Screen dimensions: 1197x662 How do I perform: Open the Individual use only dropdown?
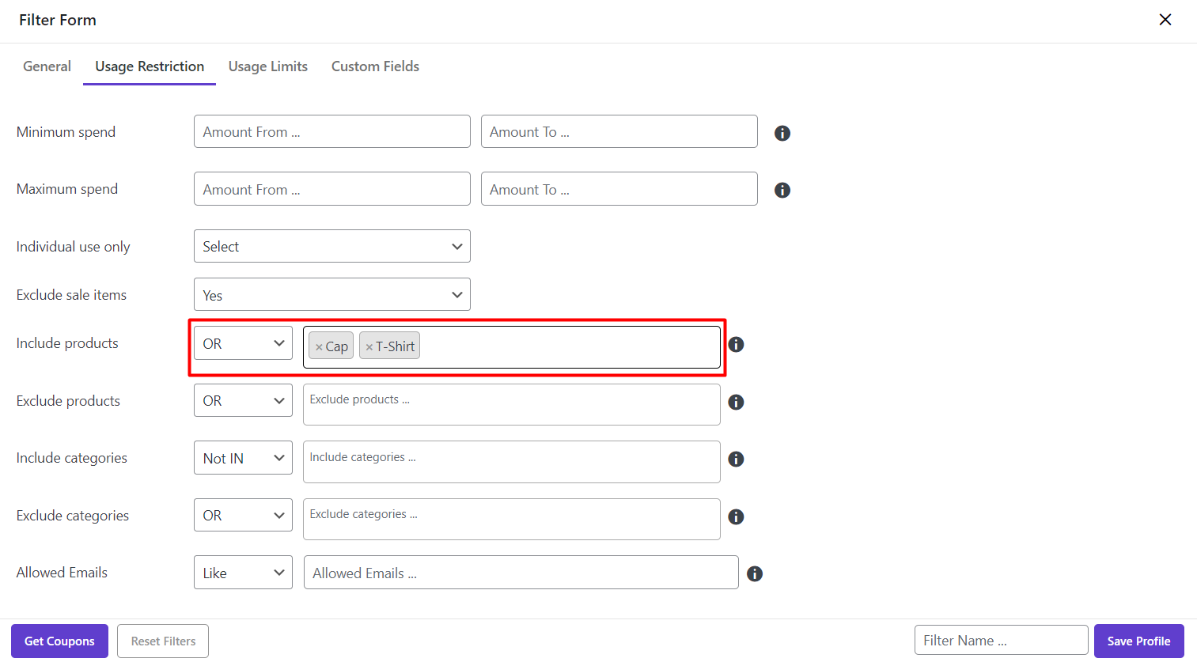tap(331, 246)
